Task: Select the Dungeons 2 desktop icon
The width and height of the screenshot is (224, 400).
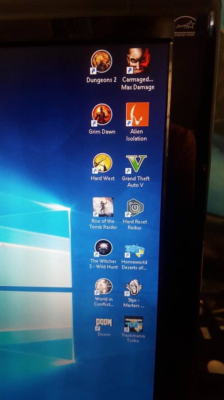Action: tap(101, 61)
